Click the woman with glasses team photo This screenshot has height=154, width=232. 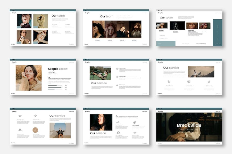pos(24,37)
